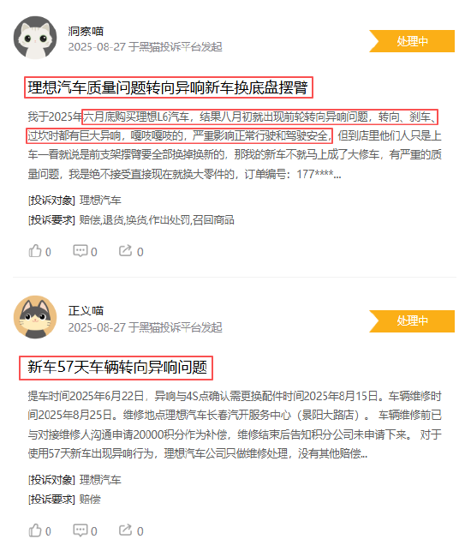Image resolution: width=471 pixels, height=551 pixels.
Task: Share the 理想汽车质量问题 complaint
Action: point(131,251)
